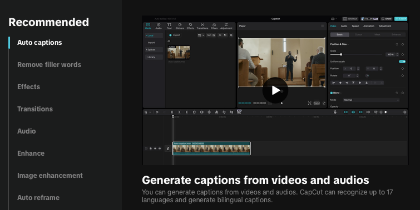
Task: Click the Shortcut button in the top bar
Action: (350, 19)
